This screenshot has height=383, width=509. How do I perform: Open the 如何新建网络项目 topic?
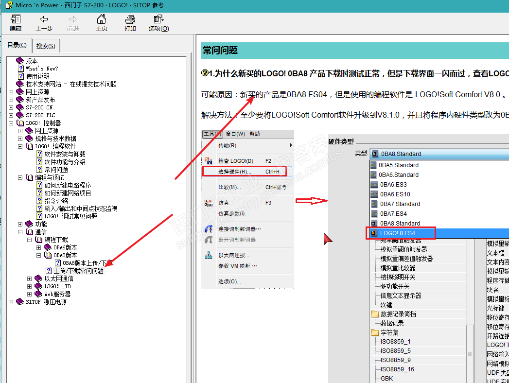(x=68, y=193)
